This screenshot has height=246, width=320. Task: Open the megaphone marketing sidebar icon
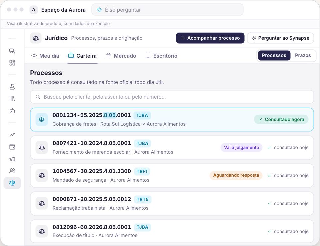[x=12, y=159]
